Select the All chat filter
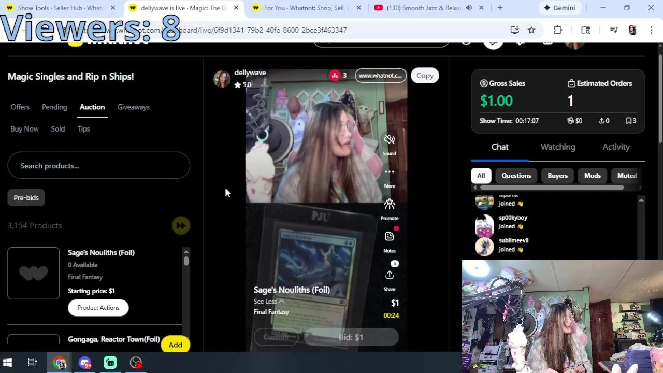This screenshot has width=663, height=373. [481, 175]
